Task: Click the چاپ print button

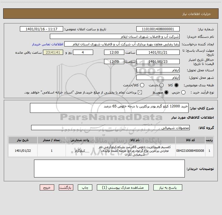Action: pos(85,188)
